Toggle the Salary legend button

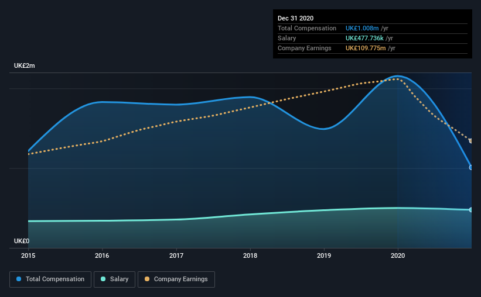click(114, 279)
